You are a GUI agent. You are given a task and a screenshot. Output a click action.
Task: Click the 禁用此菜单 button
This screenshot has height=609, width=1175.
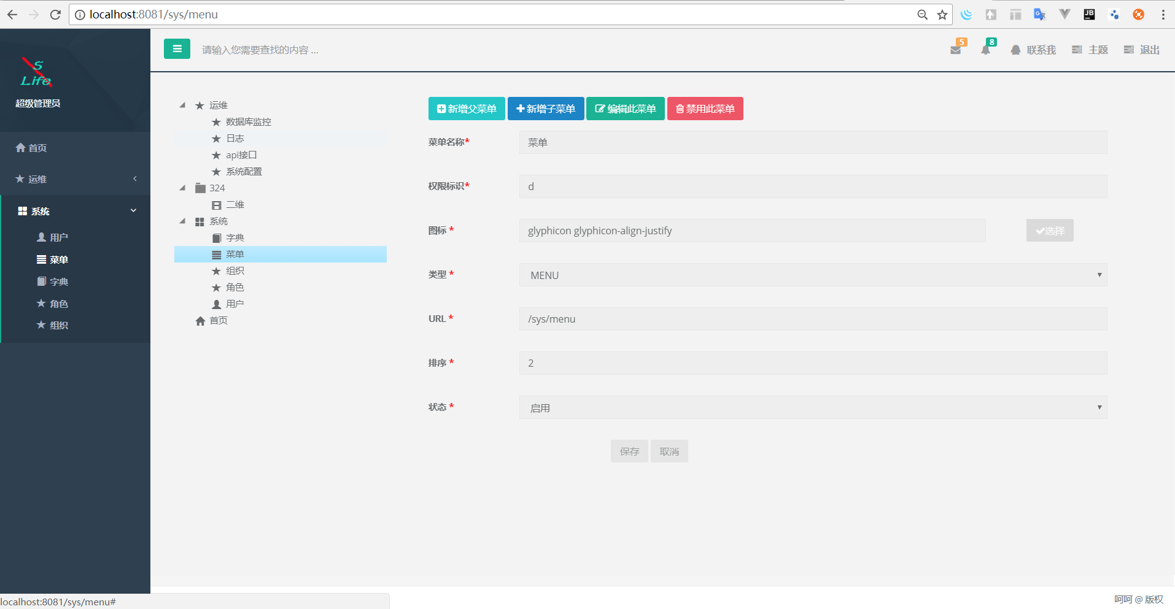pos(705,109)
